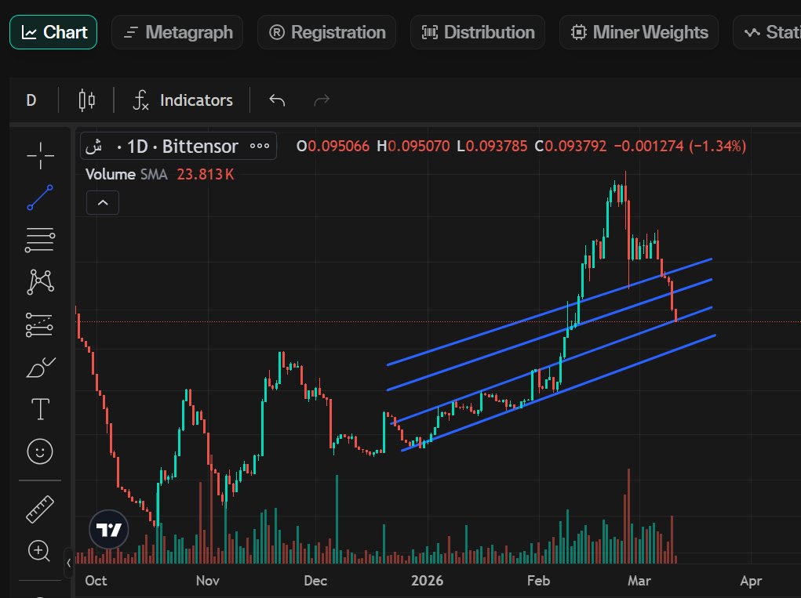Select the ruler measure tool
Screen dimensions: 801x598
coord(40,509)
